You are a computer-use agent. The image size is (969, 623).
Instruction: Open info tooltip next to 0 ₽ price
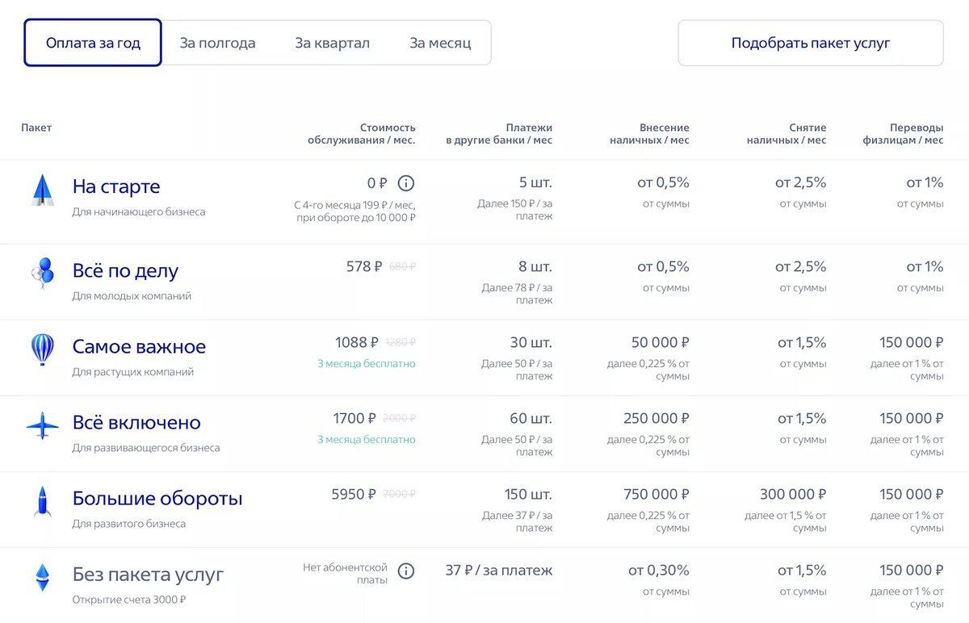point(405,183)
